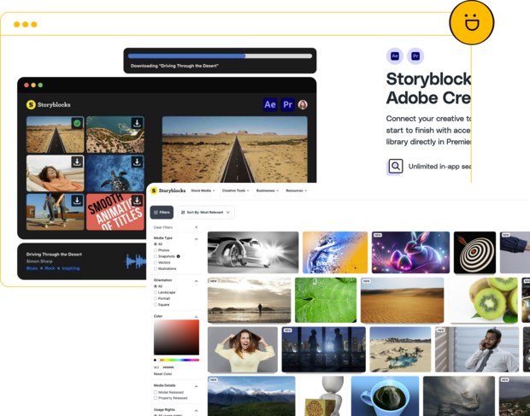The height and width of the screenshot is (416, 530).
Task: Click the green downloaded checkmark on desert road clip
Action: coord(77,123)
